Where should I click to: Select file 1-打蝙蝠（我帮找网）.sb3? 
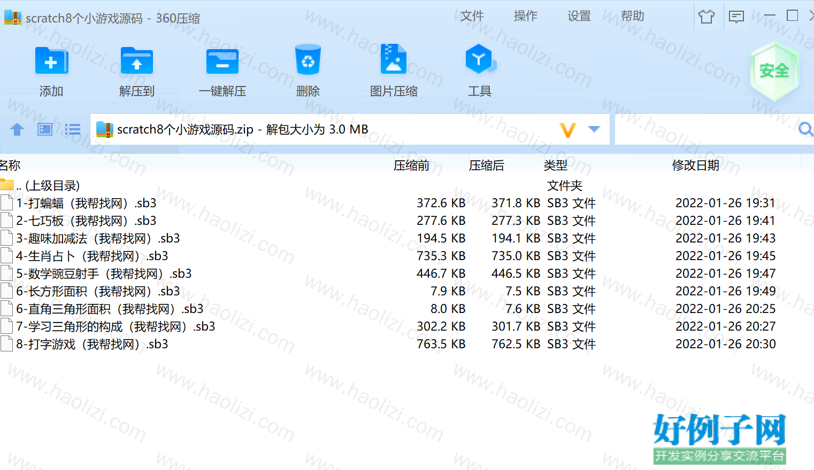[86, 203]
